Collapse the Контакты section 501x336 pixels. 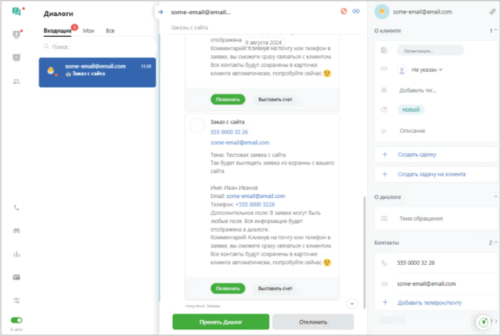[493, 242]
